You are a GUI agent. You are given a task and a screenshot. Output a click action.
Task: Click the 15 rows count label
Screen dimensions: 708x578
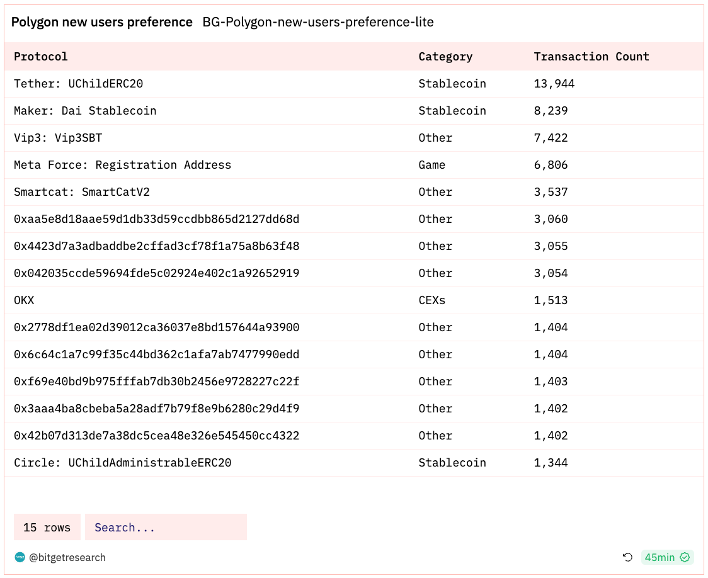coord(47,527)
